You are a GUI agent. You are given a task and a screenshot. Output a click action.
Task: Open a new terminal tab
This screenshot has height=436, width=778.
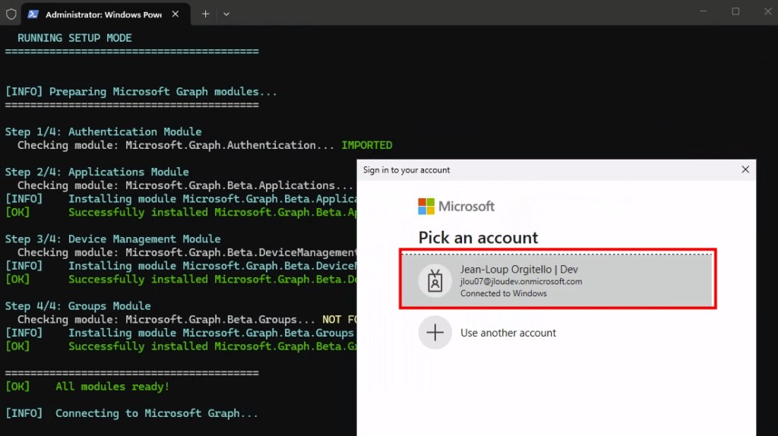pos(205,14)
